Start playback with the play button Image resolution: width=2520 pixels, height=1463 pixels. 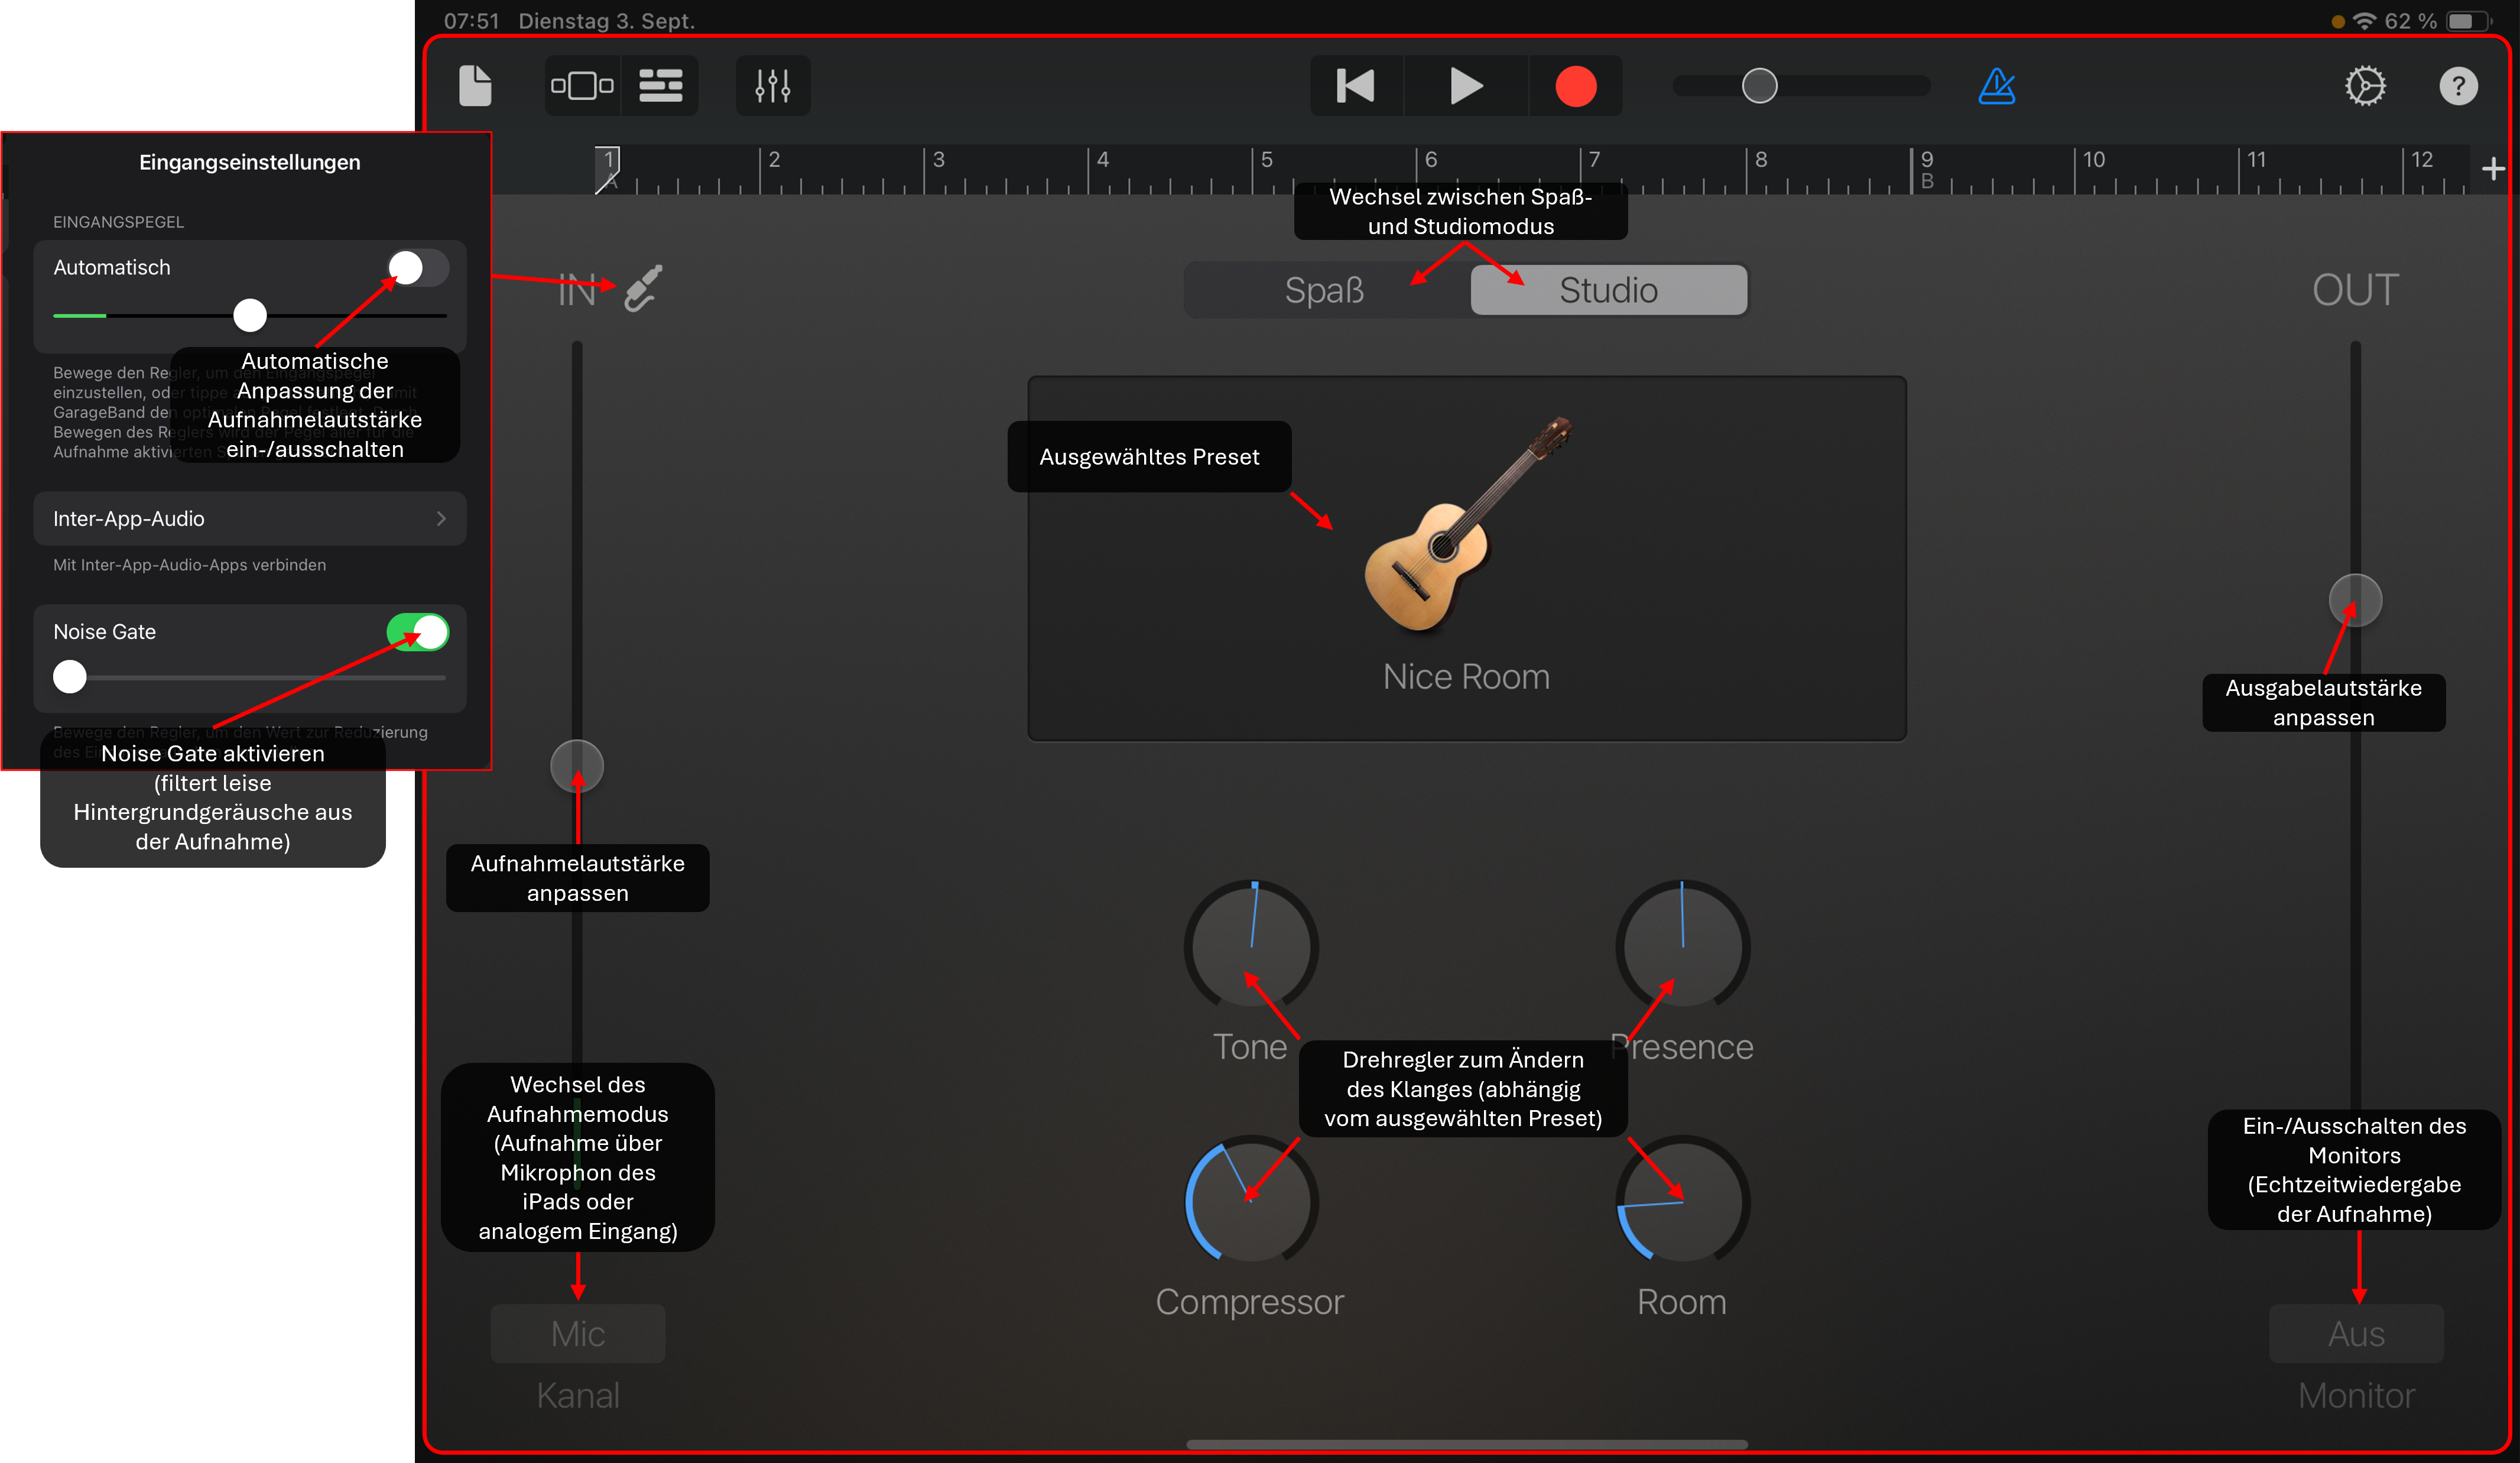click(x=1466, y=86)
